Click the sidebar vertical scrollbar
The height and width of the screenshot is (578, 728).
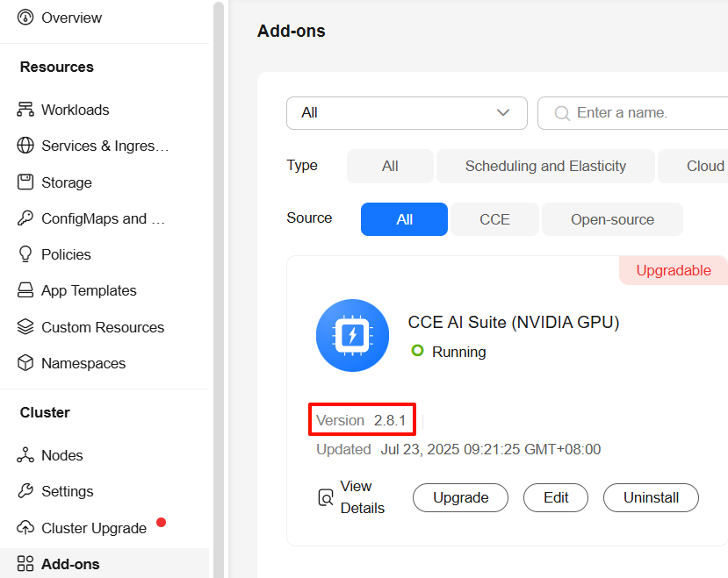pos(219,289)
